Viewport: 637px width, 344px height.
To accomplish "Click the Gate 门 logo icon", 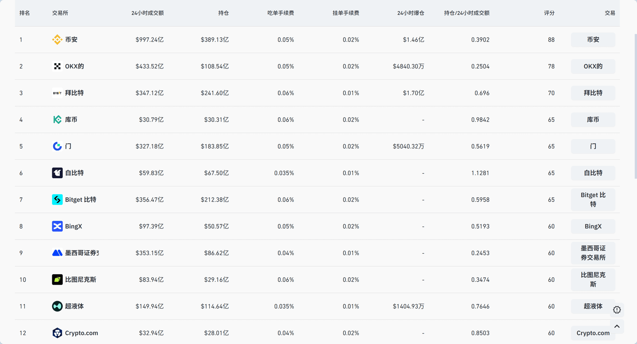I will [x=57, y=146].
